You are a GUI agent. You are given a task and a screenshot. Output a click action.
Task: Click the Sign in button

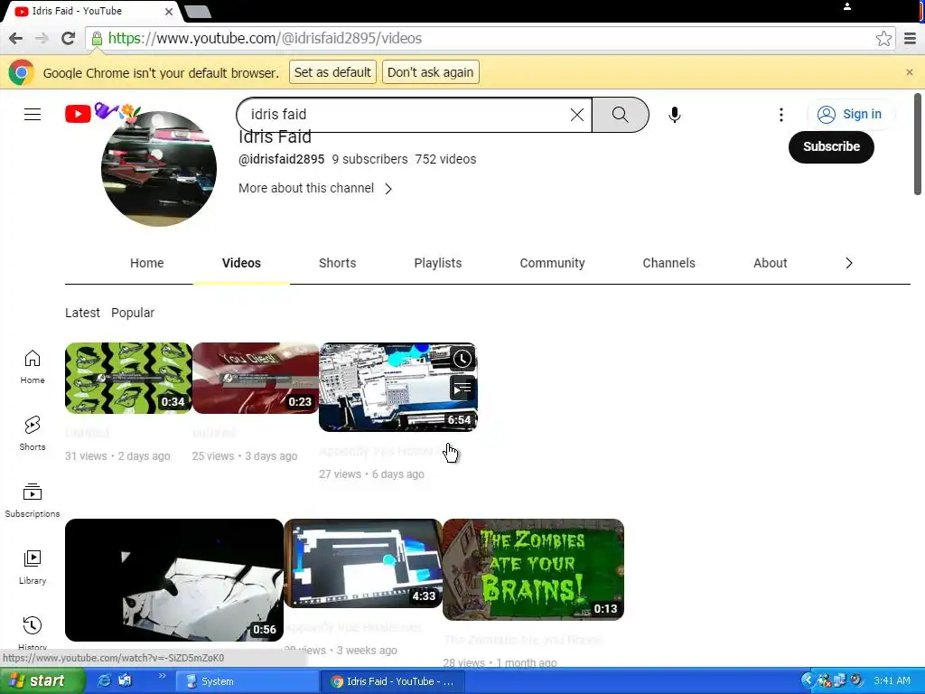tap(850, 114)
